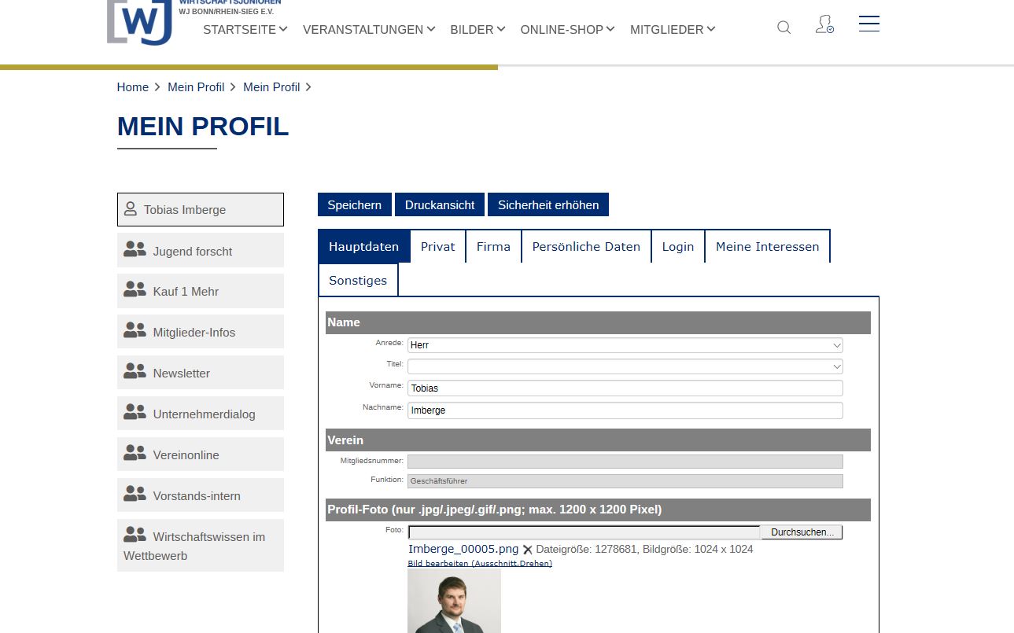The image size is (1014, 633).
Task: Click person icon beside Tobias Imberge
Action: click(131, 209)
